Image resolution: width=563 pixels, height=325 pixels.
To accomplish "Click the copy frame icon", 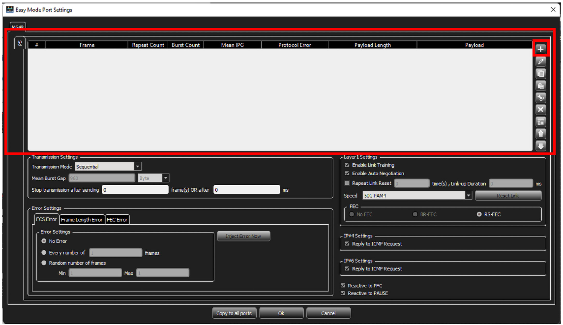I will click(541, 74).
